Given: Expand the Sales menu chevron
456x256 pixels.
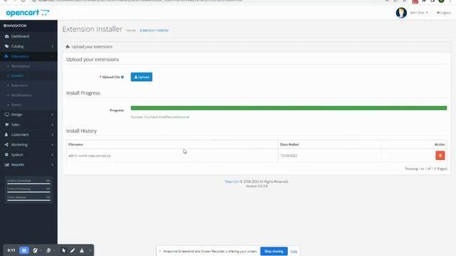Looking at the screenshot, I should coord(52,124).
